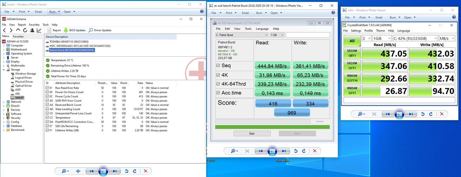Rotate counterclockwise in cdm photo viewer
The image size is (461, 177).
[x=422, y=114]
